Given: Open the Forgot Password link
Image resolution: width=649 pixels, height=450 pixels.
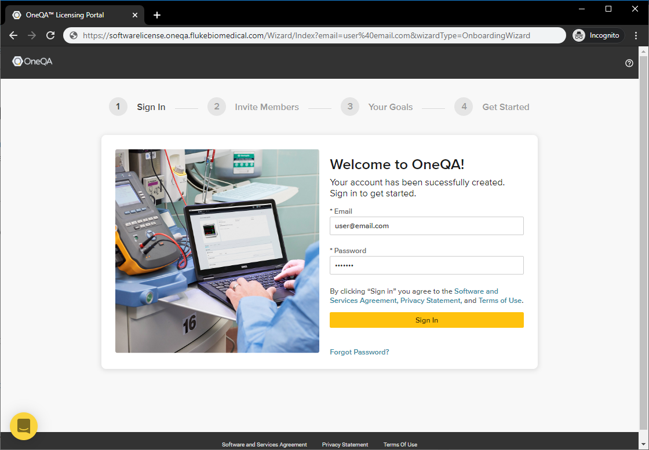Looking at the screenshot, I should click(x=359, y=352).
